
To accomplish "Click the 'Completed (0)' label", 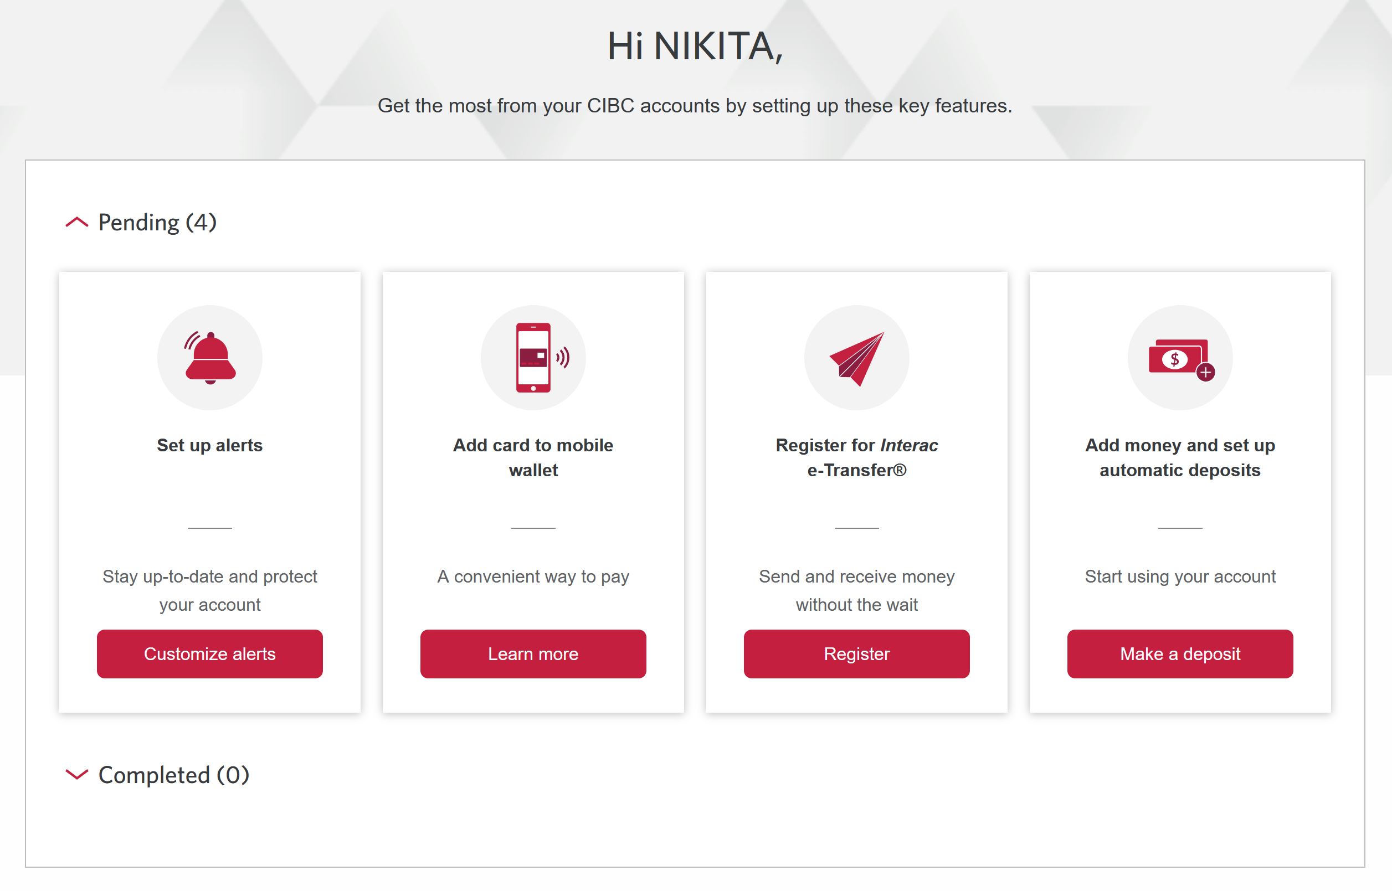I will (173, 775).
